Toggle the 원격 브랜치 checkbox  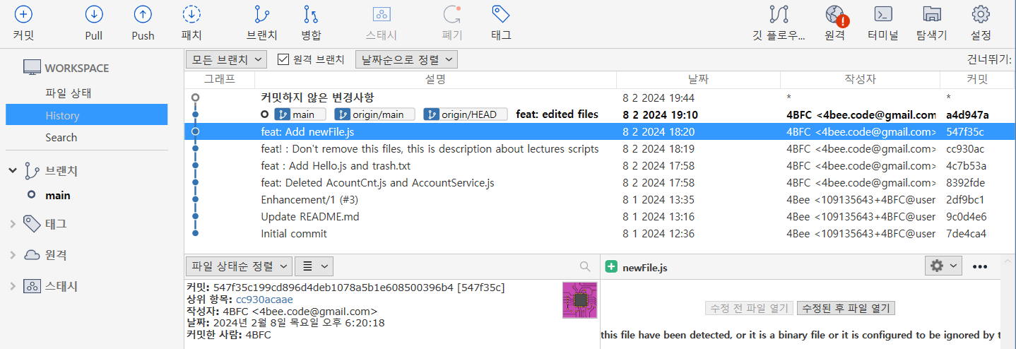click(x=284, y=59)
